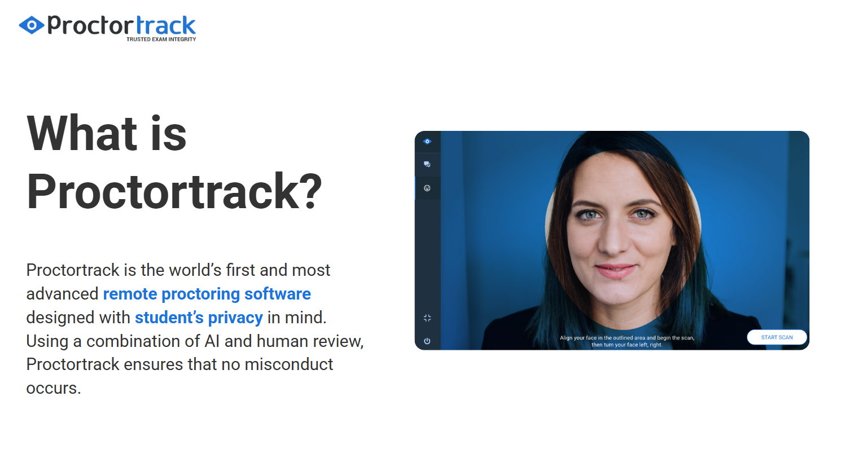Click the exit fullscreen icon in sidebar
The image size is (845, 462).
point(427,318)
